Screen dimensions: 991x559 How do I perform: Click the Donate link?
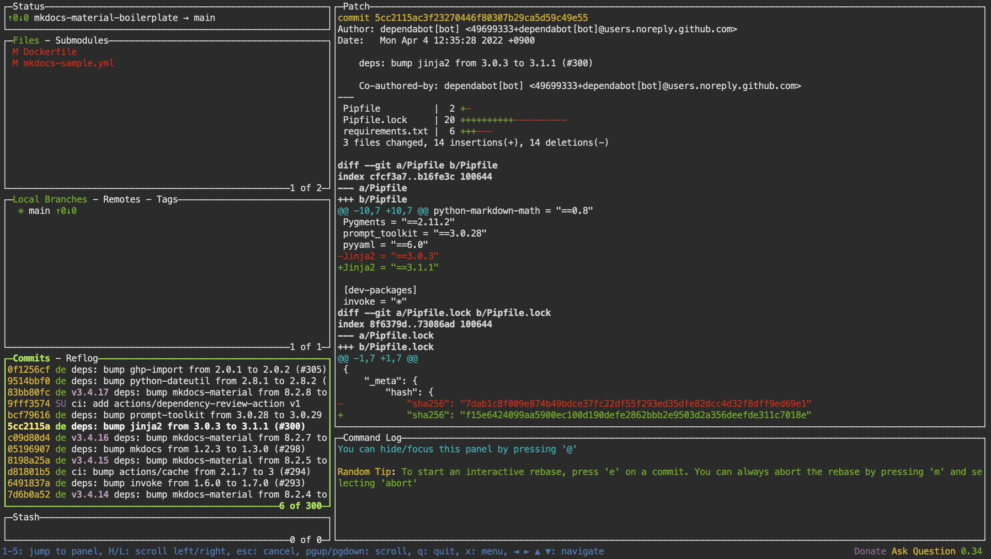pyautogui.click(x=870, y=551)
